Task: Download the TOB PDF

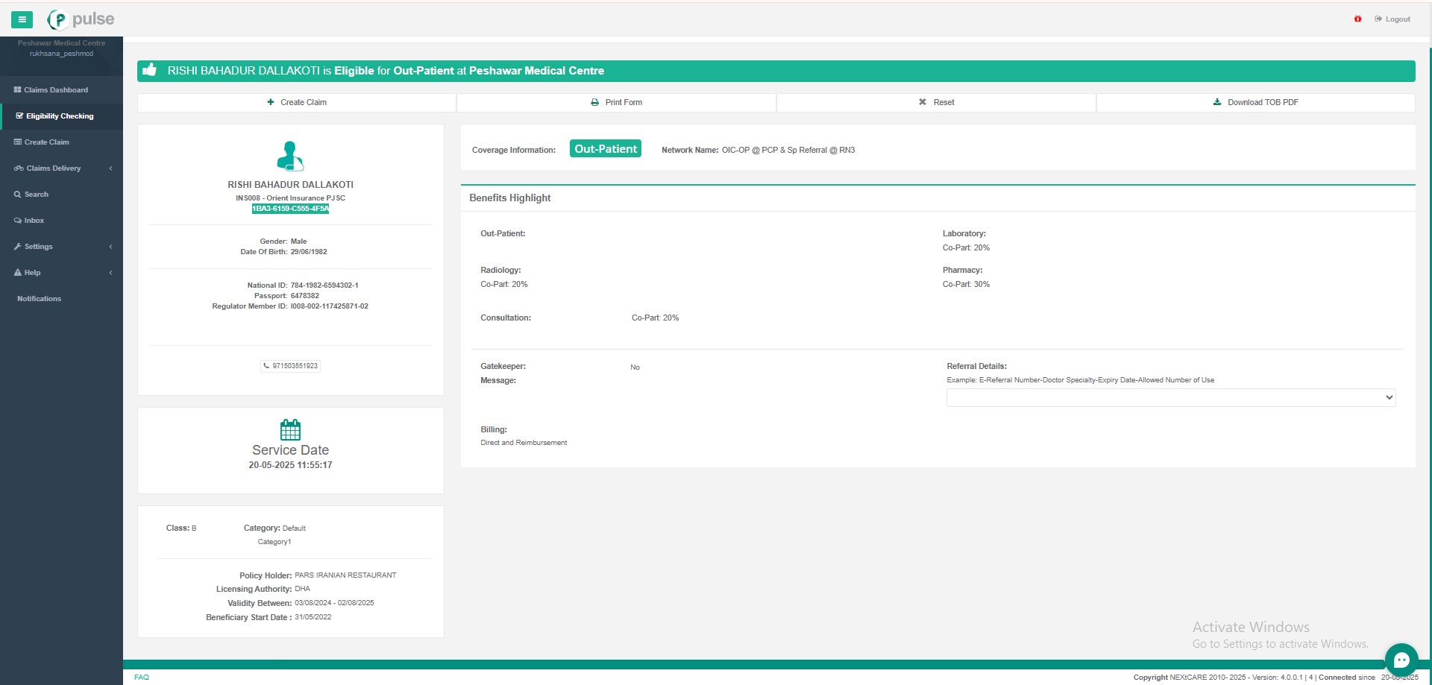Action: pyautogui.click(x=1255, y=103)
